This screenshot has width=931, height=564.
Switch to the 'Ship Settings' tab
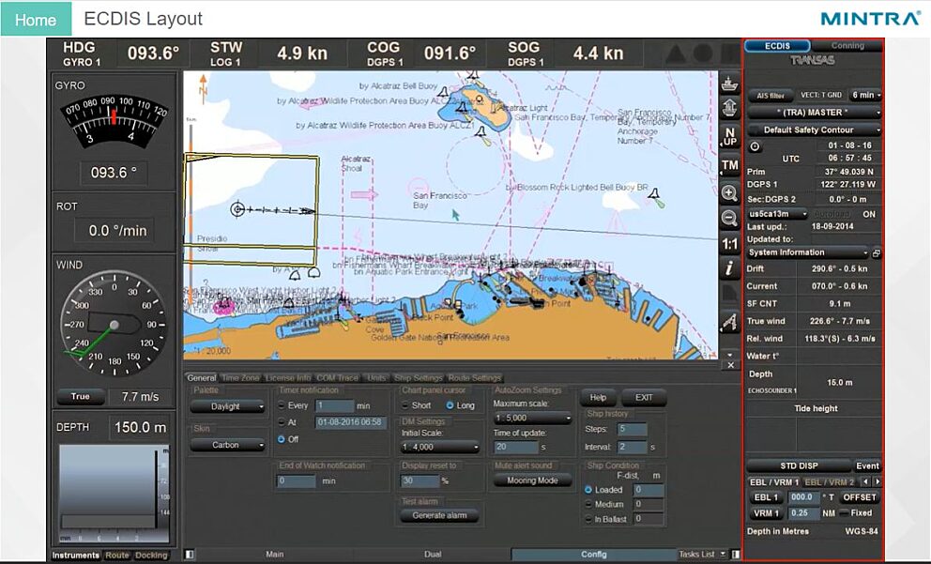pos(419,377)
